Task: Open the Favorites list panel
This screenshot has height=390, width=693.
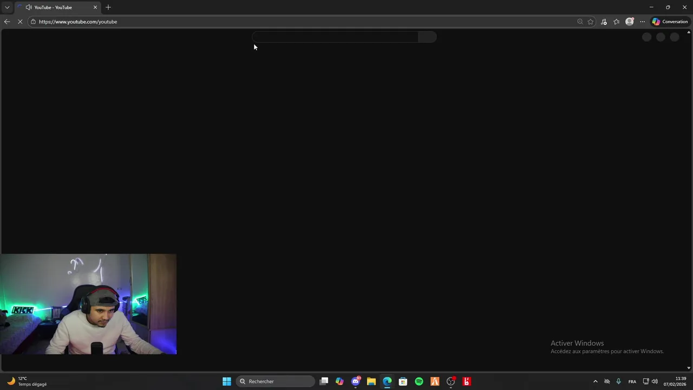Action: coord(616,22)
